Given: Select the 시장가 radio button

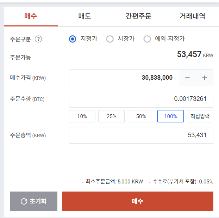Looking at the screenshot, I should click(110, 39).
